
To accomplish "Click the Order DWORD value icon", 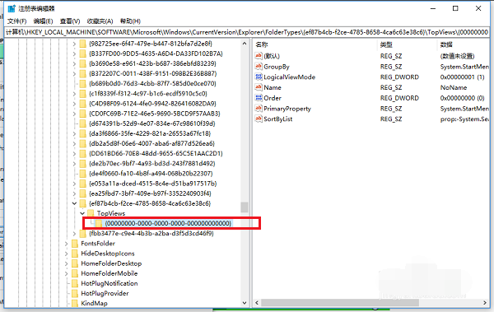I will [x=259, y=98].
